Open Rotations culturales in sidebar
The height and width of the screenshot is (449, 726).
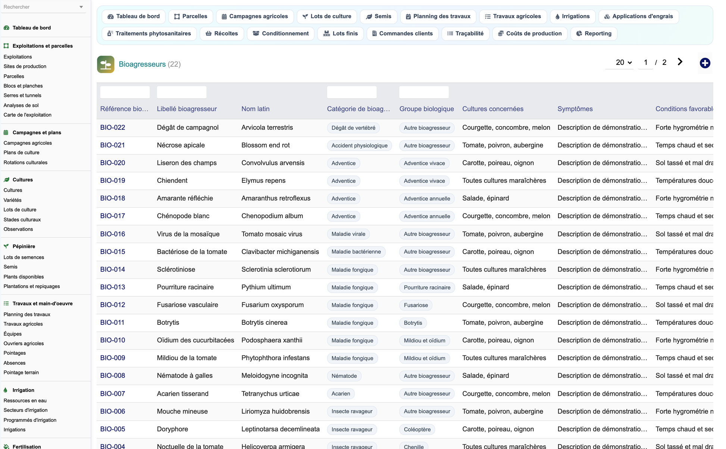click(25, 163)
